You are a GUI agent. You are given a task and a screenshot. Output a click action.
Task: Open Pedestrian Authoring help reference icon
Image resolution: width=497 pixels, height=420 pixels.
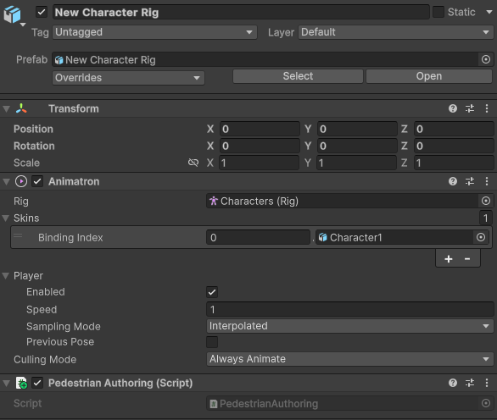pos(453,383)
